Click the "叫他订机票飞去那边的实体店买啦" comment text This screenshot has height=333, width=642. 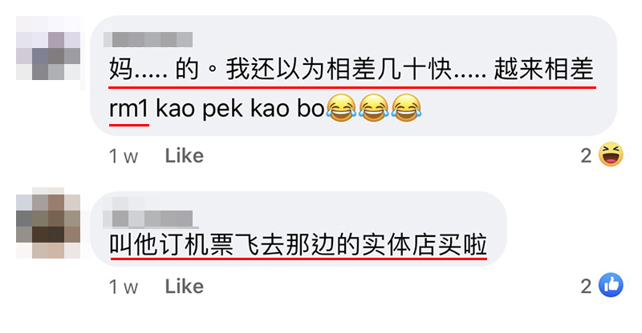point(298,244)
